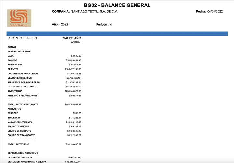
Task: Click the BG02 - BALANCE GENERAL title
Action: point(117,5)
